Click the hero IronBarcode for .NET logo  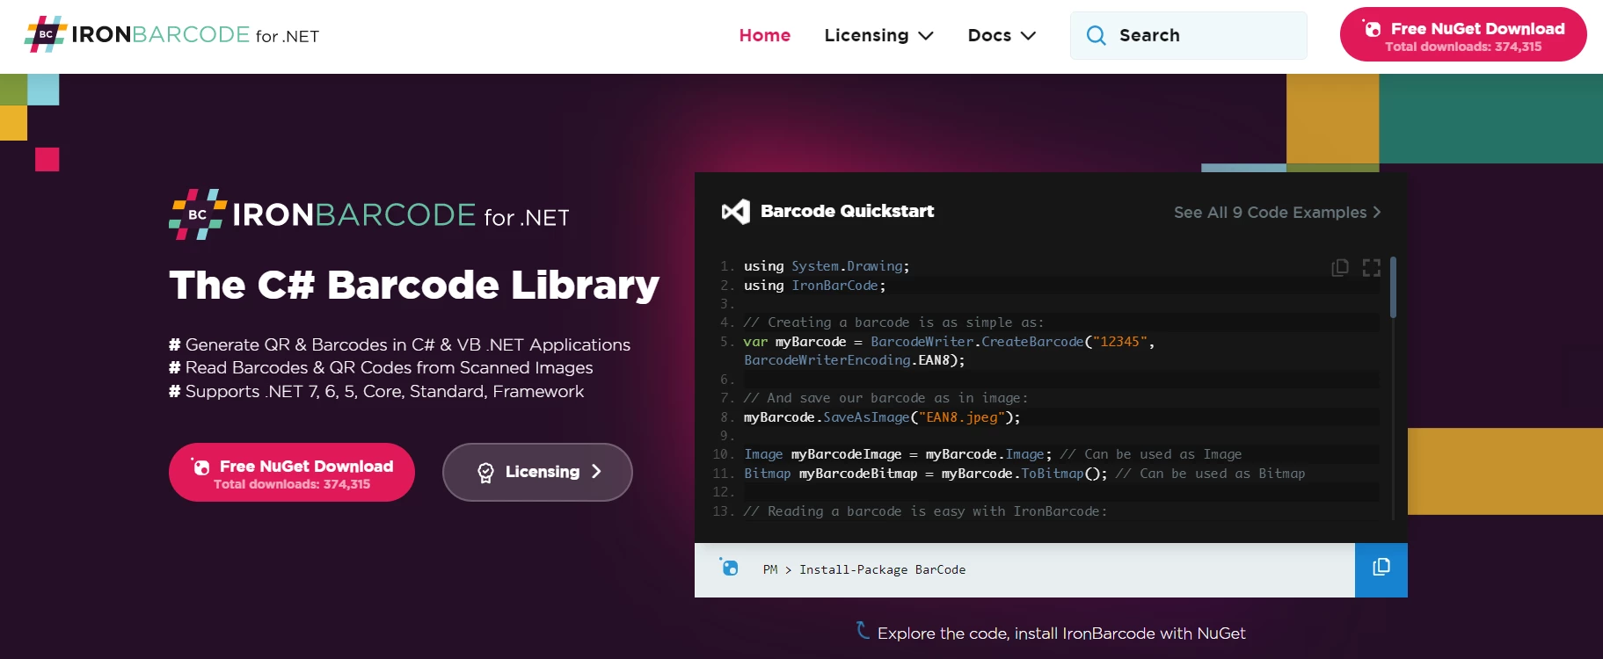369,214
